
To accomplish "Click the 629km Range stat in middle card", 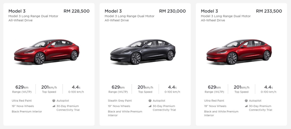I will tap(118, 89).
